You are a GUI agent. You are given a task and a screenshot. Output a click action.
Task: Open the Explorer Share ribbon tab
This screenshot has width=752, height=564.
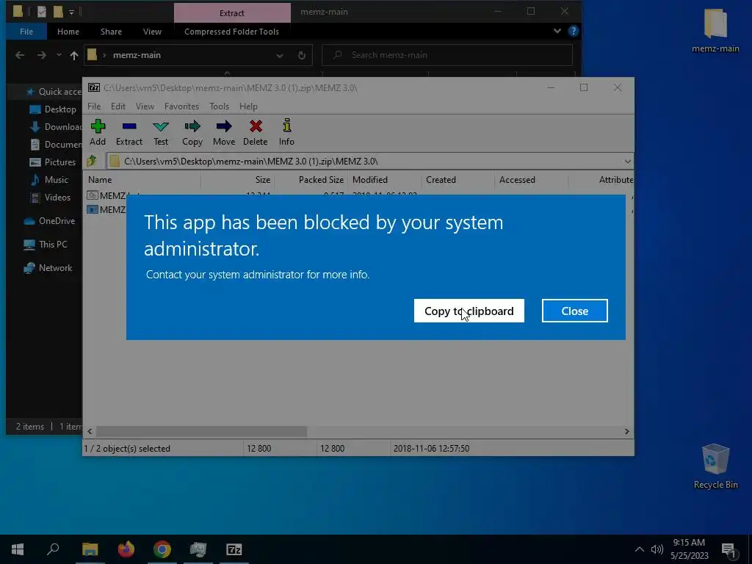coord(111,32)
